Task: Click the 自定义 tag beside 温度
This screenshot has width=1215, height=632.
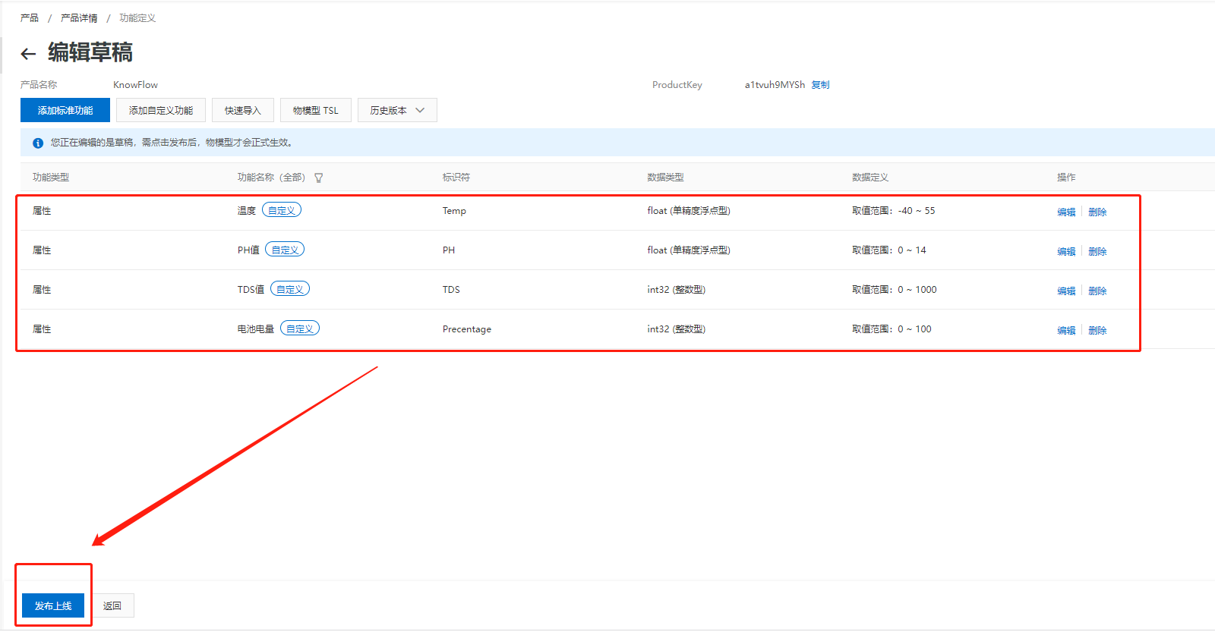Action: pyautogui.click(x=282, y=210)
